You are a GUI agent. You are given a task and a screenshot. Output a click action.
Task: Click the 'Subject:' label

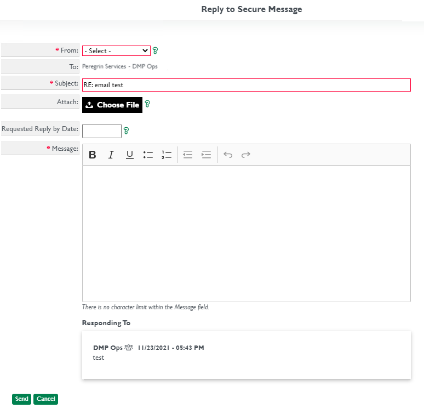tap(66, 83)
